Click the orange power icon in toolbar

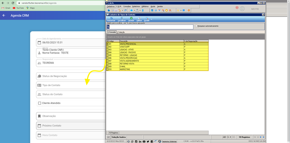click(x=189, y=10)
